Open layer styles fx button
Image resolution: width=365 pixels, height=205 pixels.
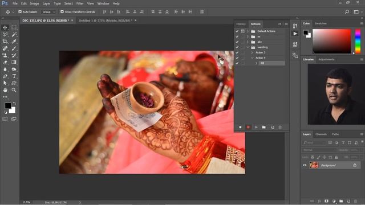(x=319, y=201)
